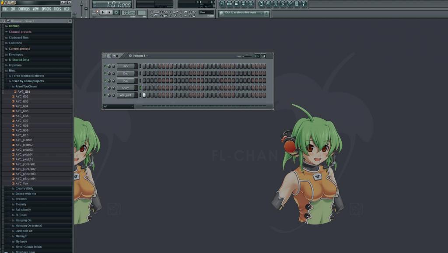
Task: Click the step sequencer swing slider
Action: [247, 56]
